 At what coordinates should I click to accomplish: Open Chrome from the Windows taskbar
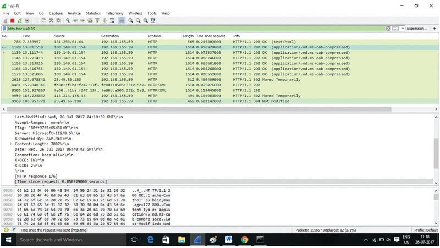coord(244,240)
